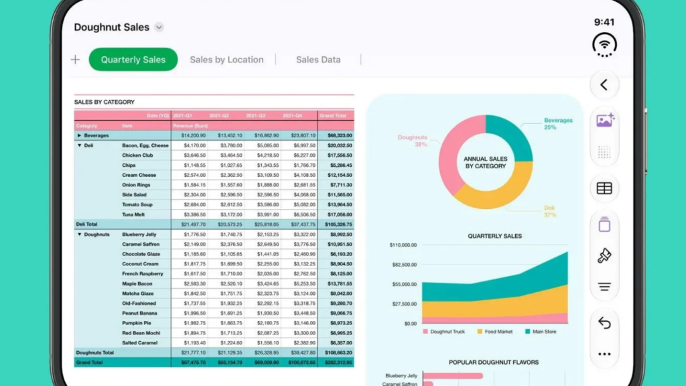Select the Red Bean Mochi item cell
686x386 pixels.
(145, 333)
